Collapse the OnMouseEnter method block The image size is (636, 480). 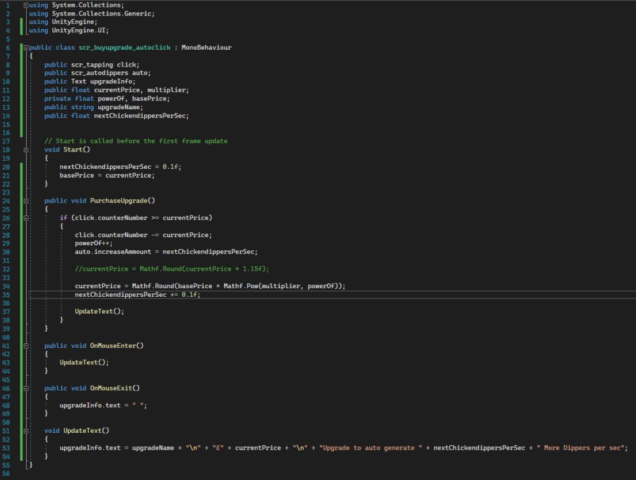26,345
